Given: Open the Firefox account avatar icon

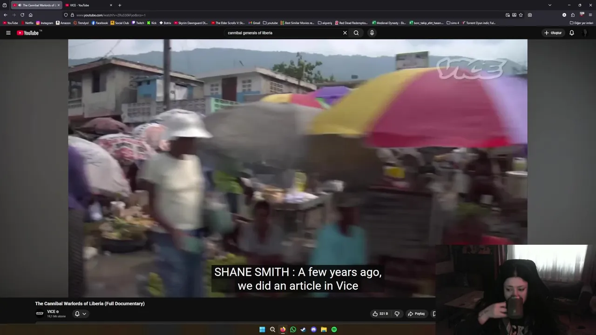Looking at the screenshot, I should (x=564, y=15).
